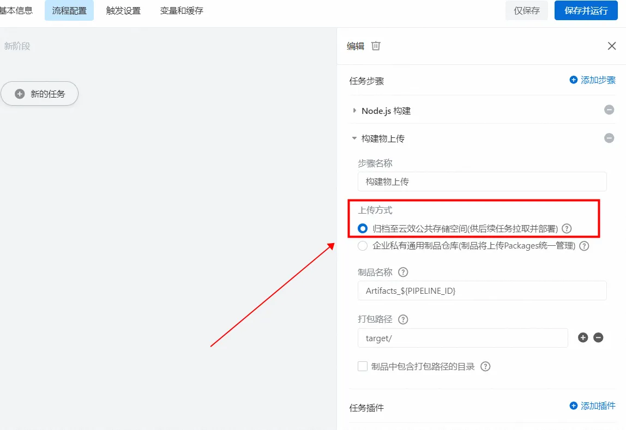Open help for 企业私有通用制品仓库 option

point(584,246)
